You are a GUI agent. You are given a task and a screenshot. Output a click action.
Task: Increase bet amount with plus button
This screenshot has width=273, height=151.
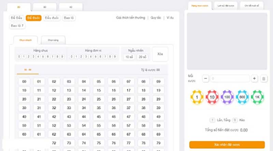254,79
